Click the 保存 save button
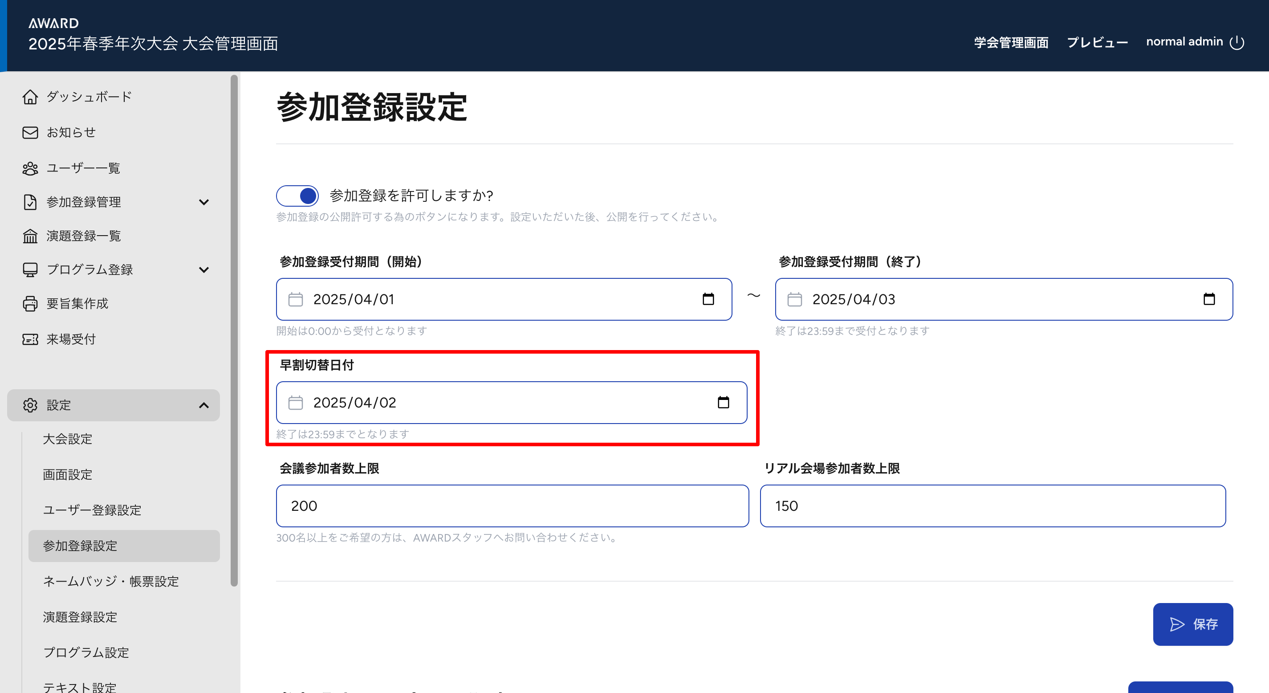 tap(1193, 624)
